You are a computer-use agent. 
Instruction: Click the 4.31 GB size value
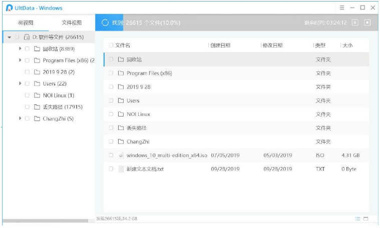(x=350, y=155)
